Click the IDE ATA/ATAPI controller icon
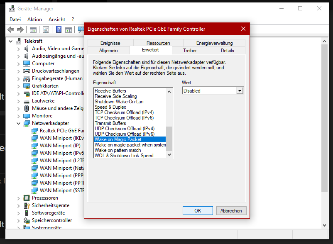333x244 pixels. pyautogui.click(x=27, y=93)
